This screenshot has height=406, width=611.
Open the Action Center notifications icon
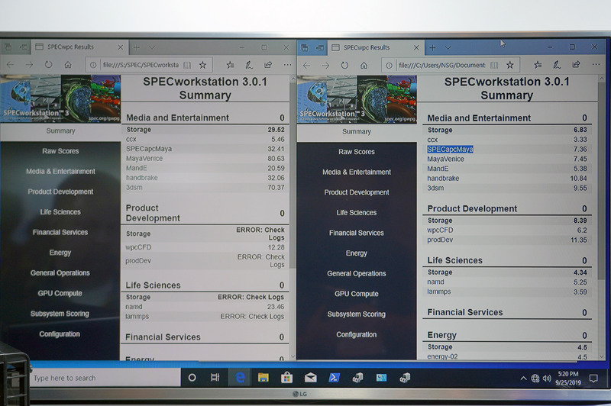593,378
